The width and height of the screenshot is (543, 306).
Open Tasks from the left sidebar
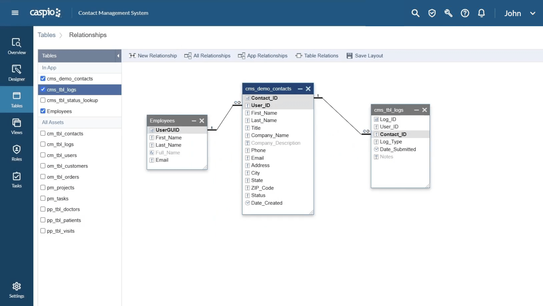click(16, 179)
